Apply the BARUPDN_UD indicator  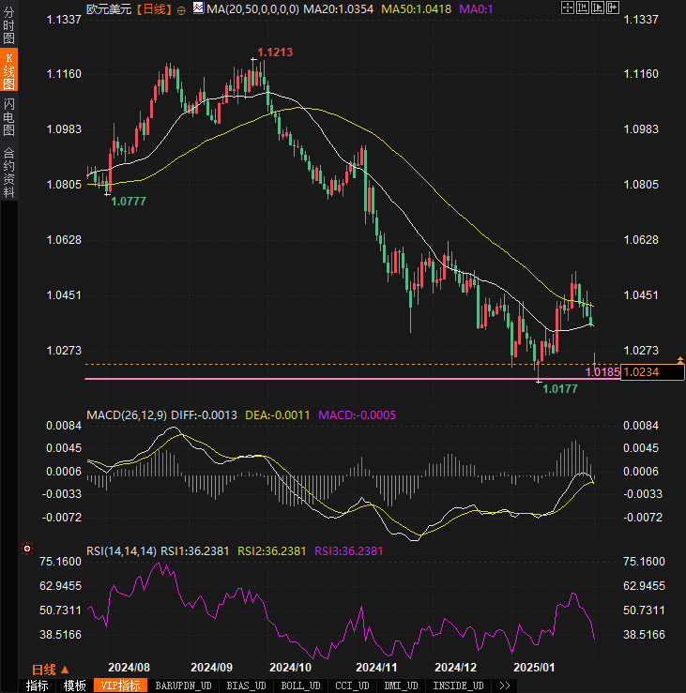(184, 685)
